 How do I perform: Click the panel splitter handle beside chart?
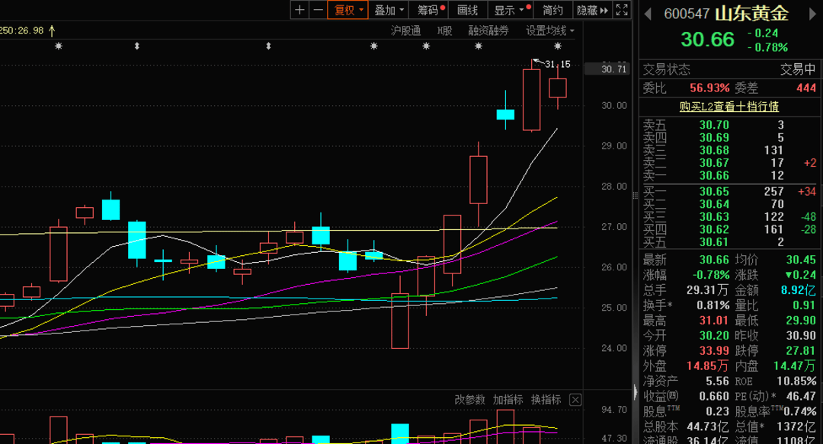[x=635, y=195]
